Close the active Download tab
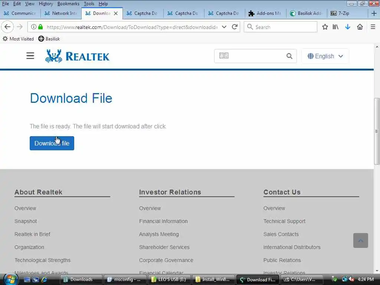380x285 pixels. click(x=116, y=13)
